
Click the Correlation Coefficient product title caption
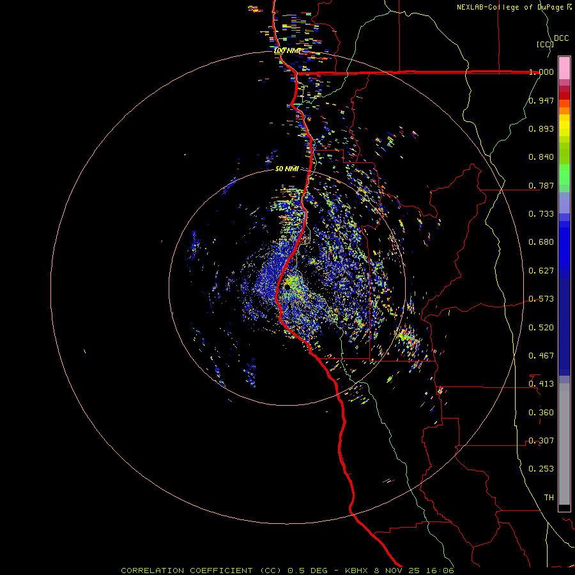tap(287, 571)
